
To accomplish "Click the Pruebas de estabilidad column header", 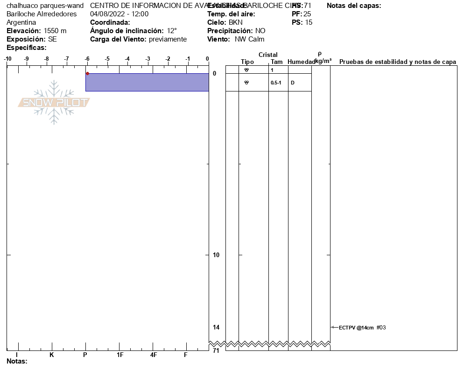I will [397, 62].
